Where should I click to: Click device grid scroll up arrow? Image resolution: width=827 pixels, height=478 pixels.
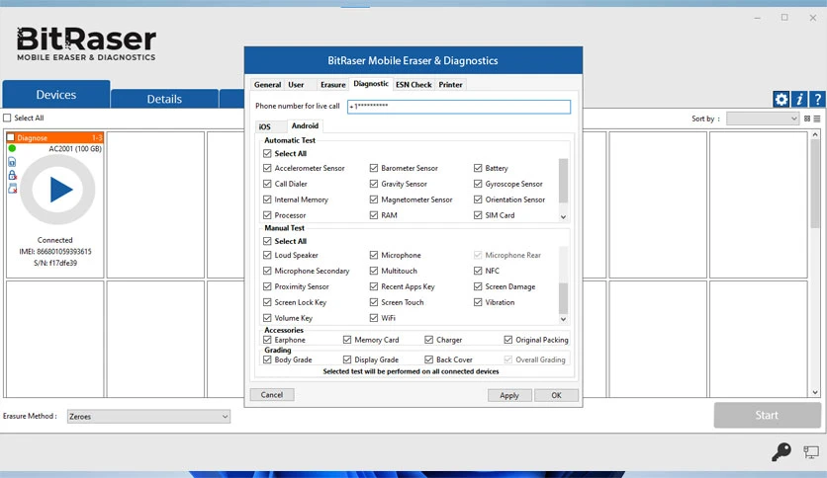815,134
